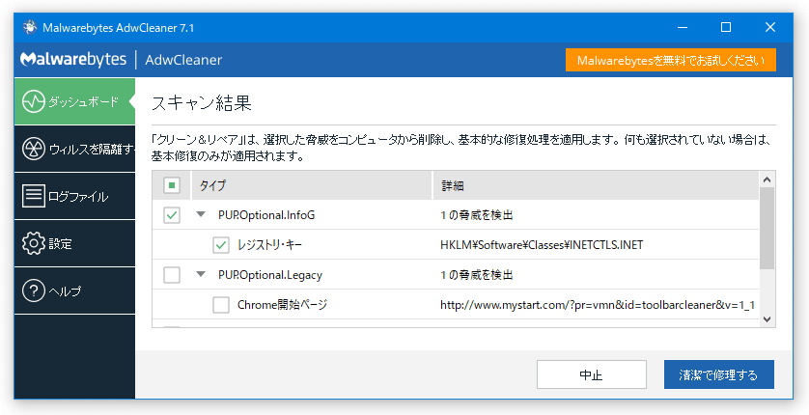This screenshot has width=809, height=415.
Task: Click "1 の脅威を検出" in the Legacy row
Action: pyautogui.click(x=477, y=275)
